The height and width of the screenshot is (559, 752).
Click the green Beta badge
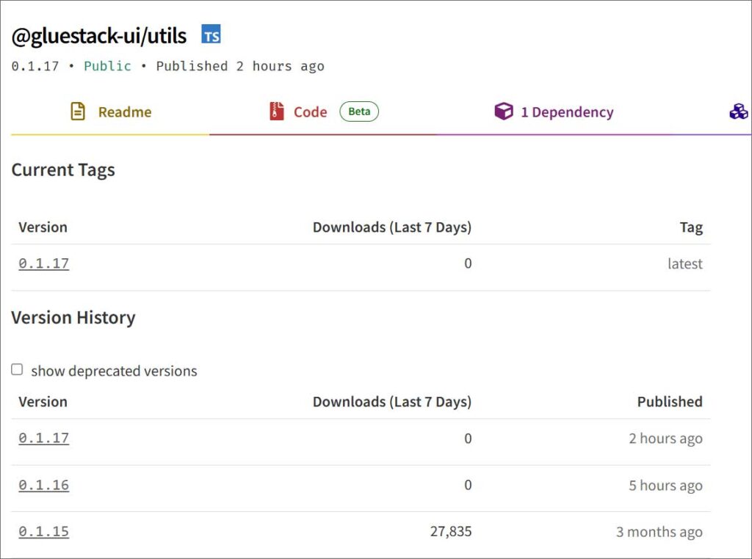(359, 112)
